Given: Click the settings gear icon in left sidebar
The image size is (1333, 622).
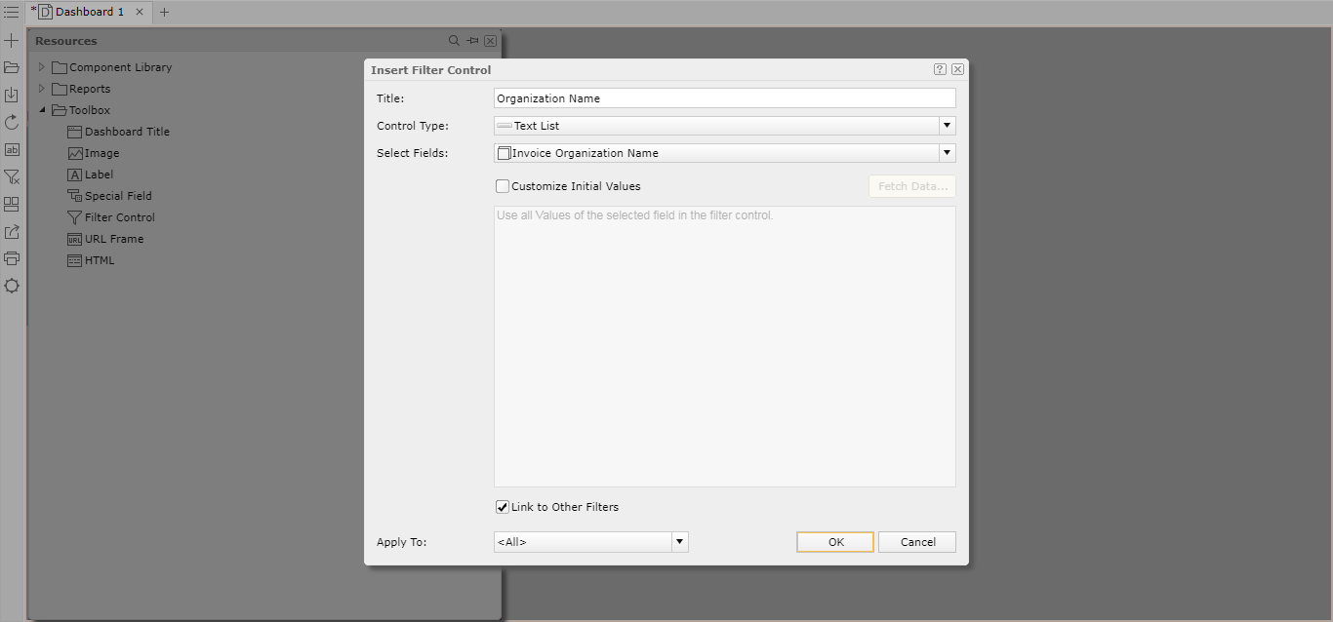Looking at the screenshot, I should (x=12, y=286).
